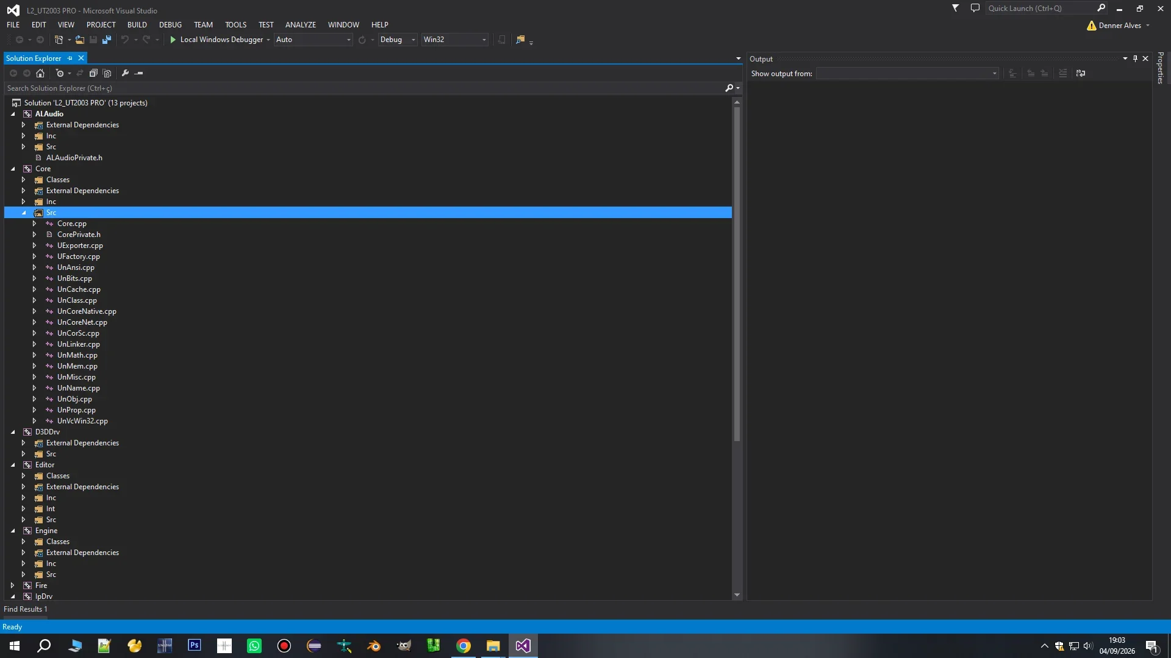Click the Open File toolbar icon

coord(80,40)
